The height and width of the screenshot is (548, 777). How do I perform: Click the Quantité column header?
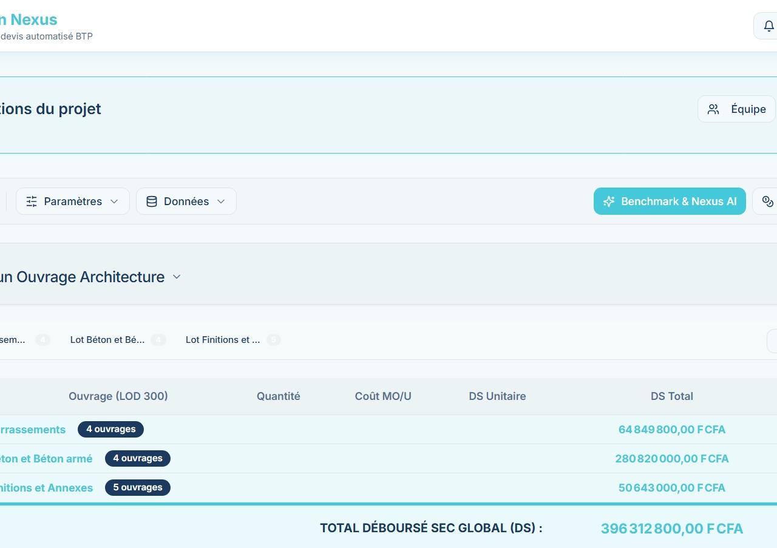pyautogui.click(x=279, y=396)
